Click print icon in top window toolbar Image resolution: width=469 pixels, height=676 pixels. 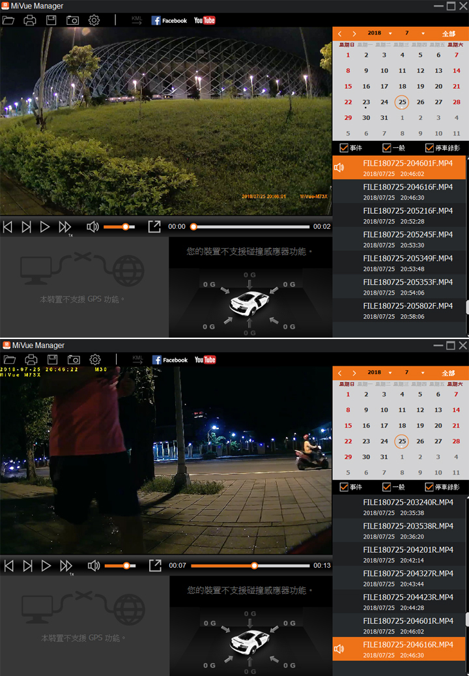pyautogui.click(x=30, y=20)
